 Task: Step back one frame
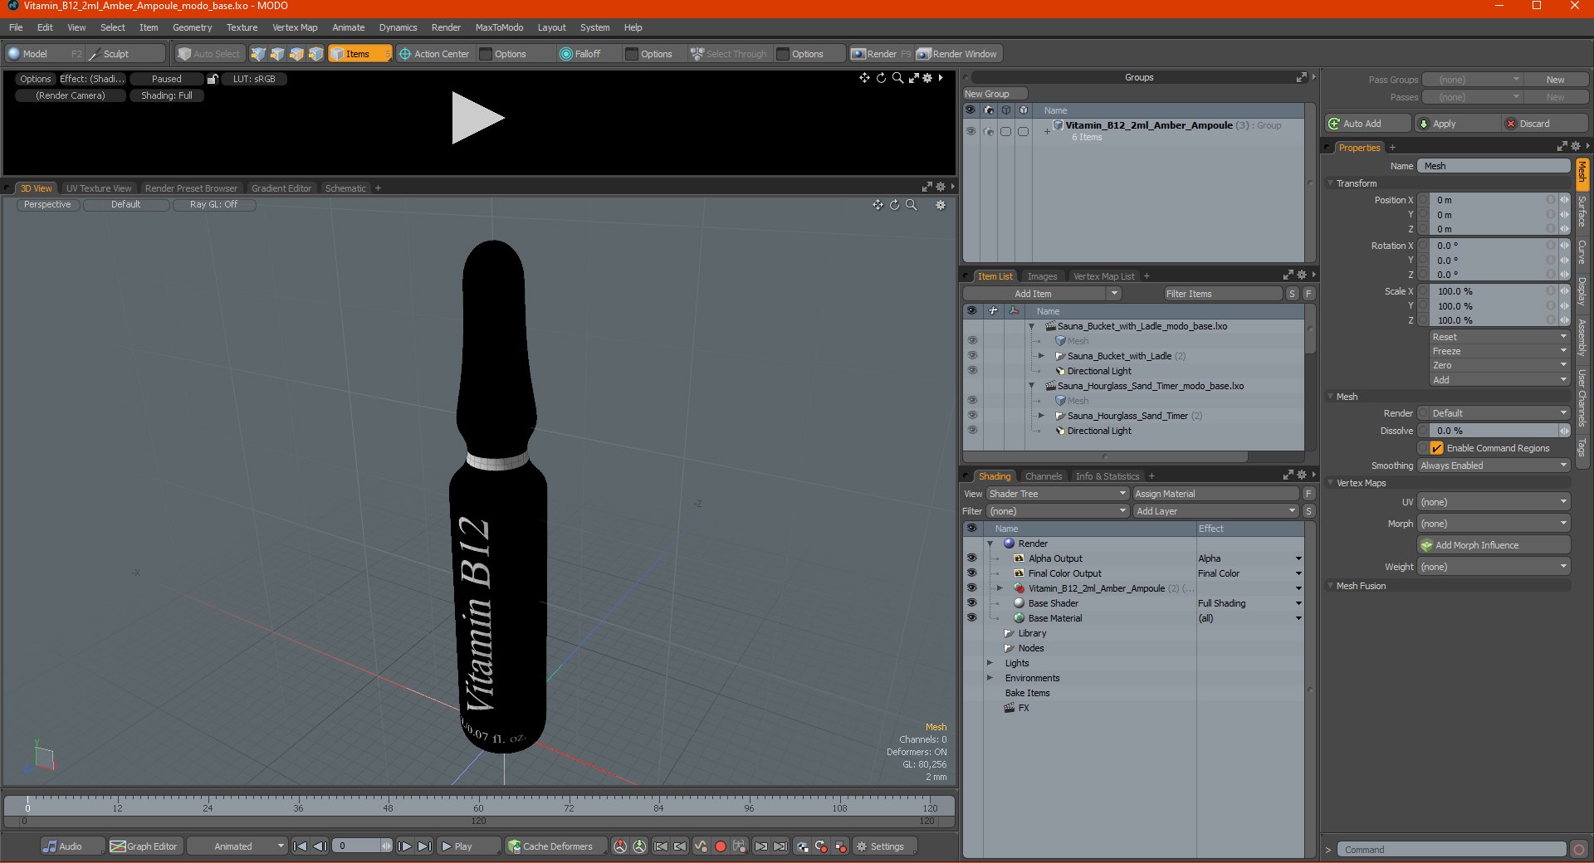[x=320, y=846]
